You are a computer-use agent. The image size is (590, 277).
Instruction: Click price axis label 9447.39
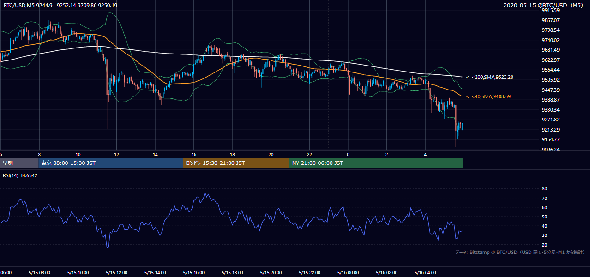pos(551,90)
